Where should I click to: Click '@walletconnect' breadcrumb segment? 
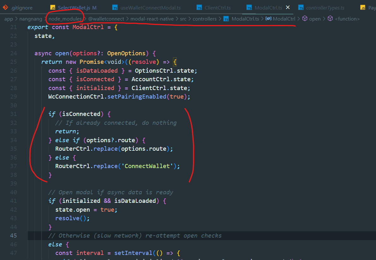click(106, 19)
